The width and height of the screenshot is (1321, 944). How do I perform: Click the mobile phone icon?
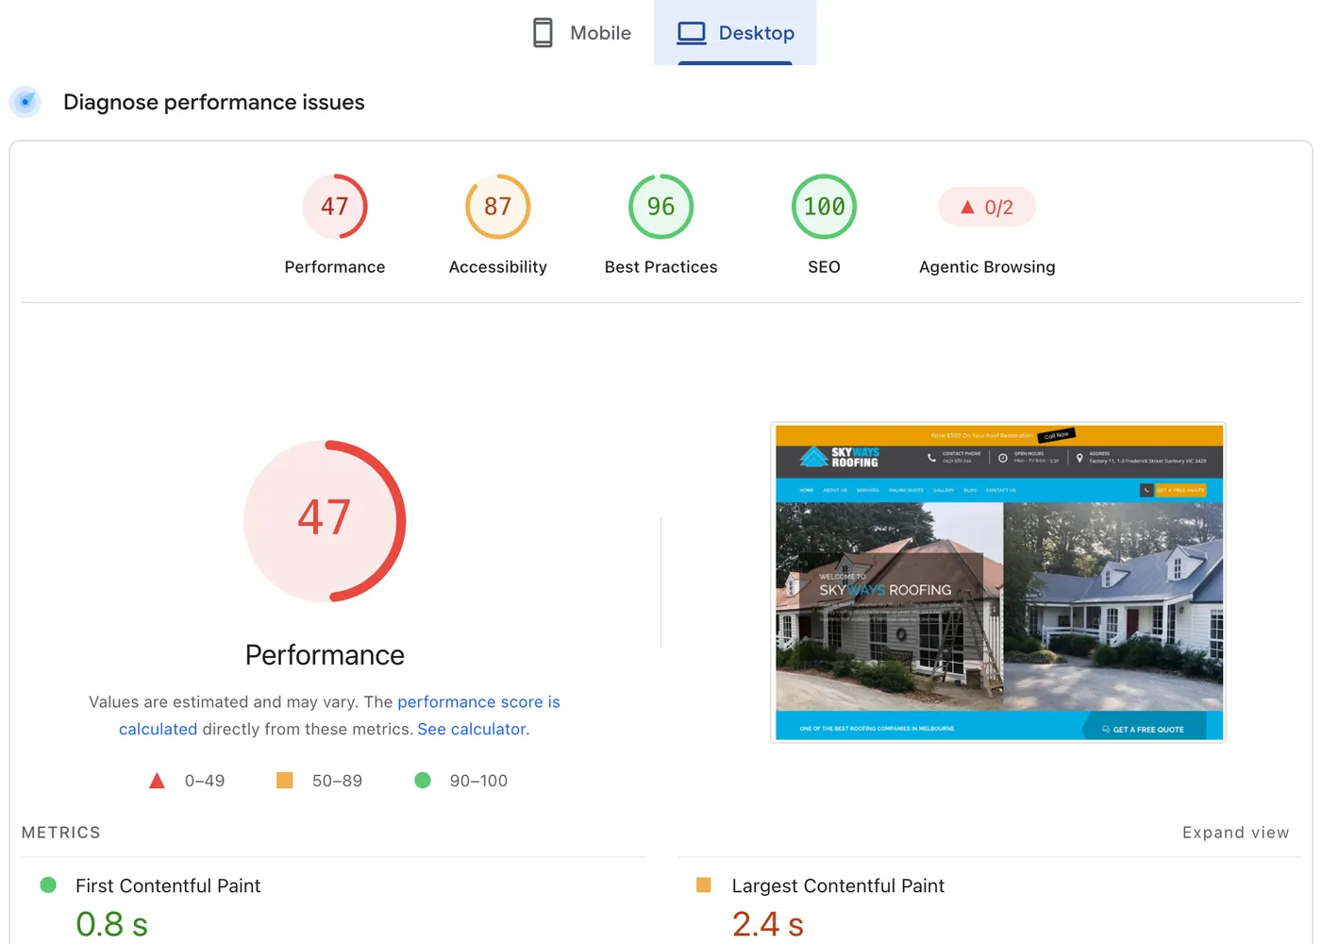[x=543, y=33]
